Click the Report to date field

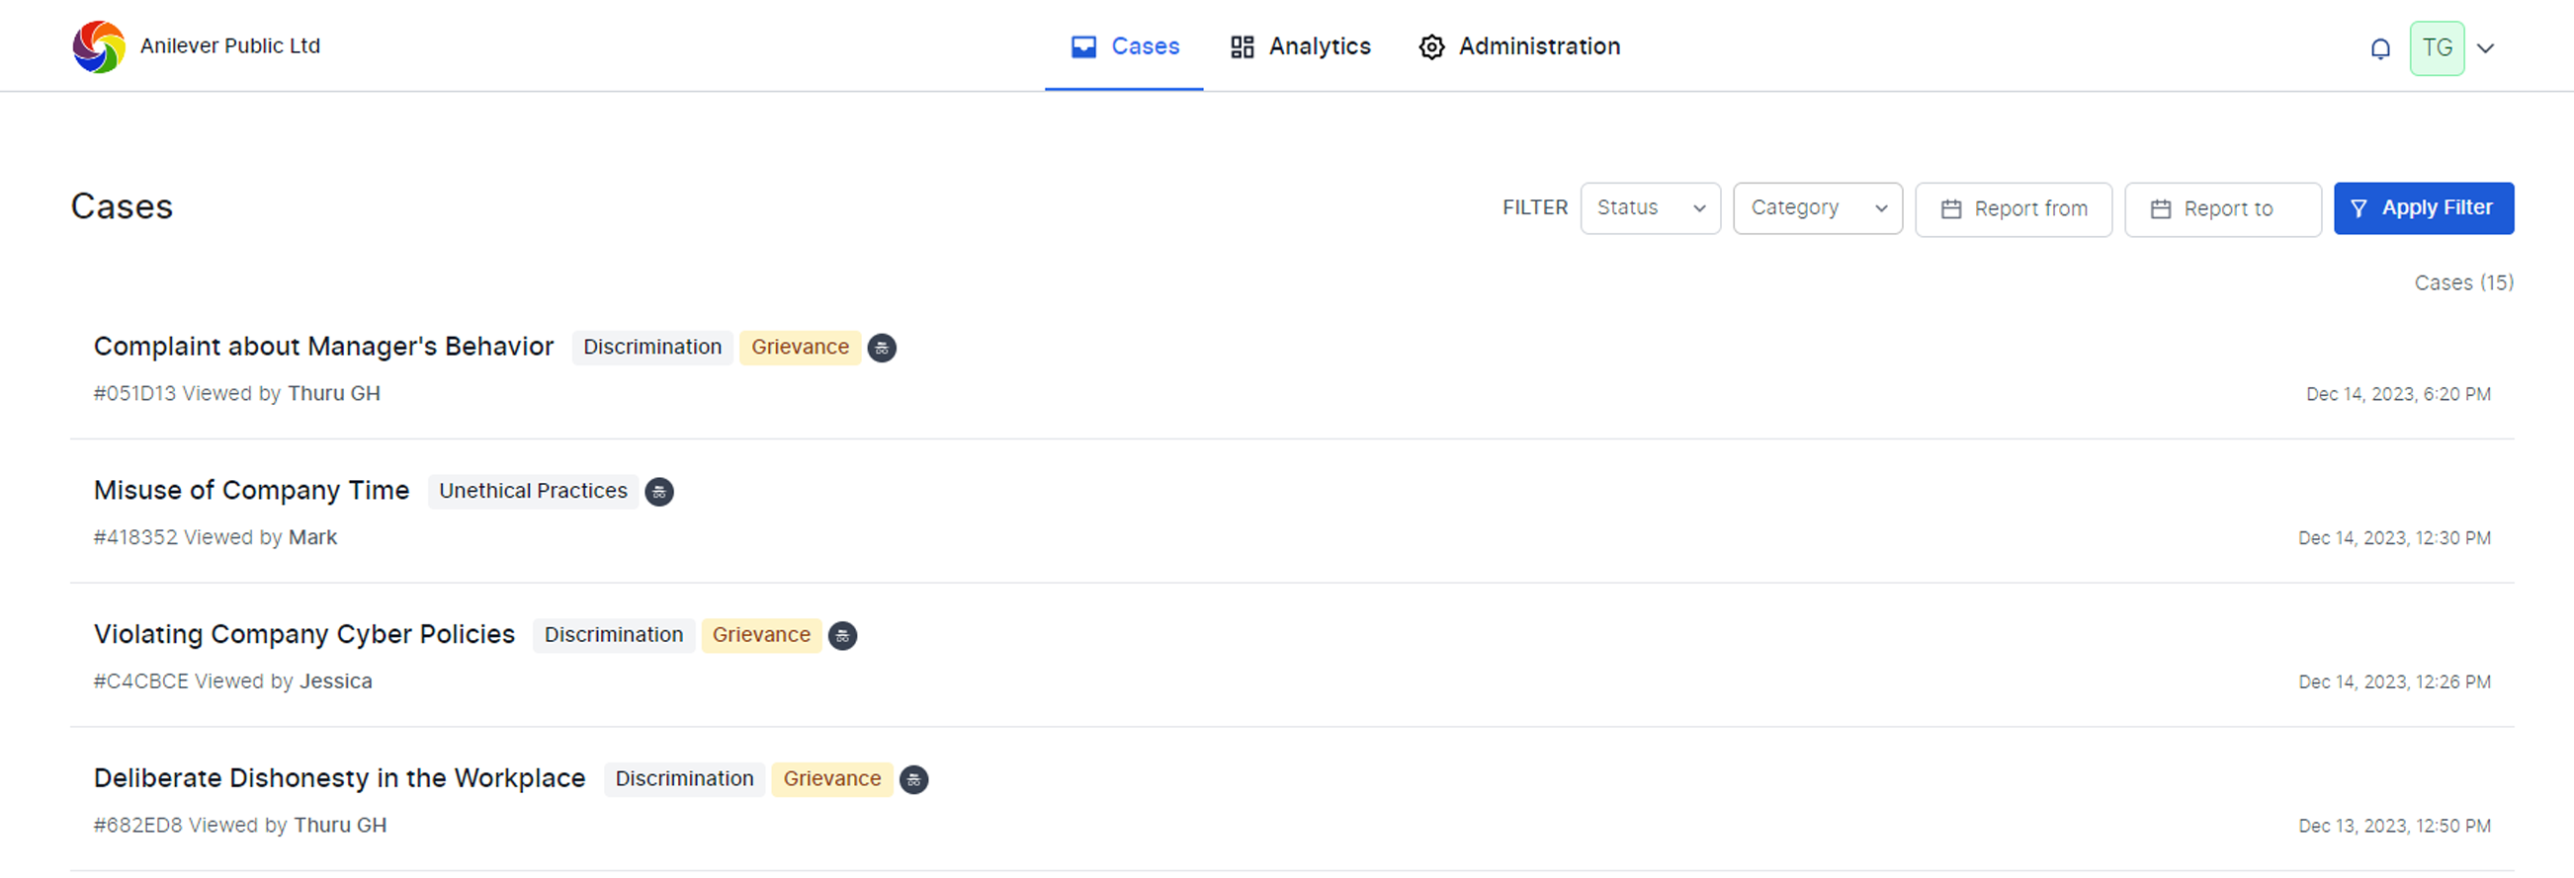coord(2221,208)
